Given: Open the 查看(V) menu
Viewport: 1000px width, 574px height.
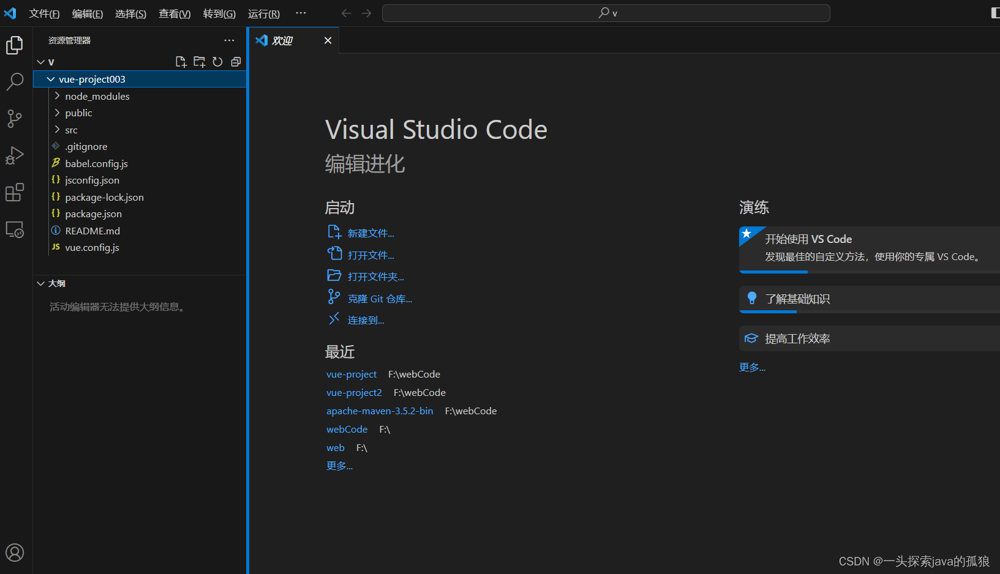Looking at the screenshot, I should coord(175,13).
